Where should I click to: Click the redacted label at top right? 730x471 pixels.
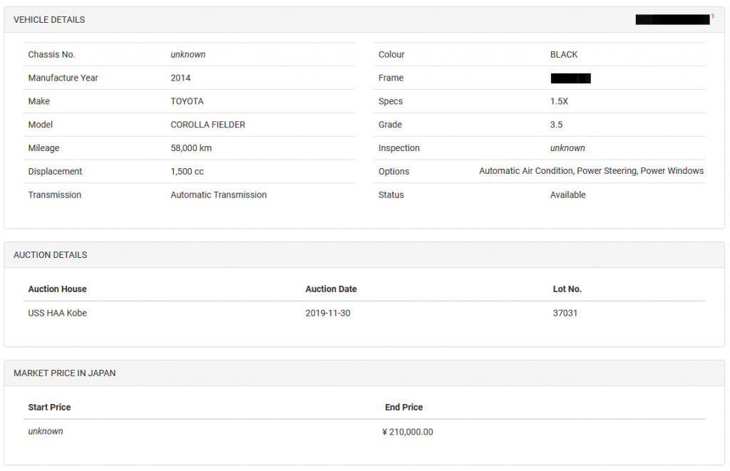click(x=672, y=20)
